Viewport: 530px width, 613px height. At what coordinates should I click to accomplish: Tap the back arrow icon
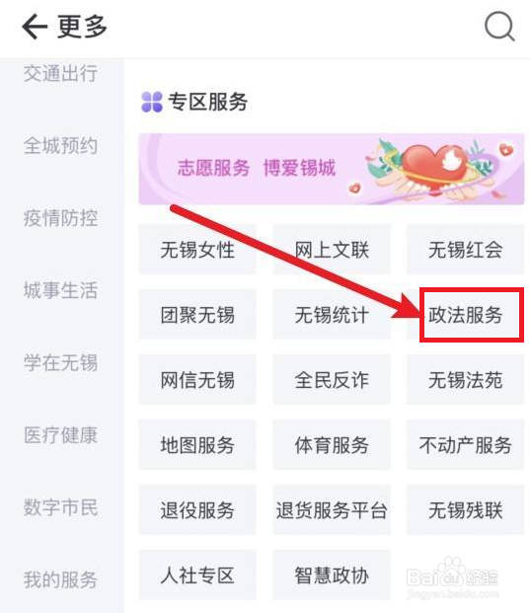coord(35,27)
